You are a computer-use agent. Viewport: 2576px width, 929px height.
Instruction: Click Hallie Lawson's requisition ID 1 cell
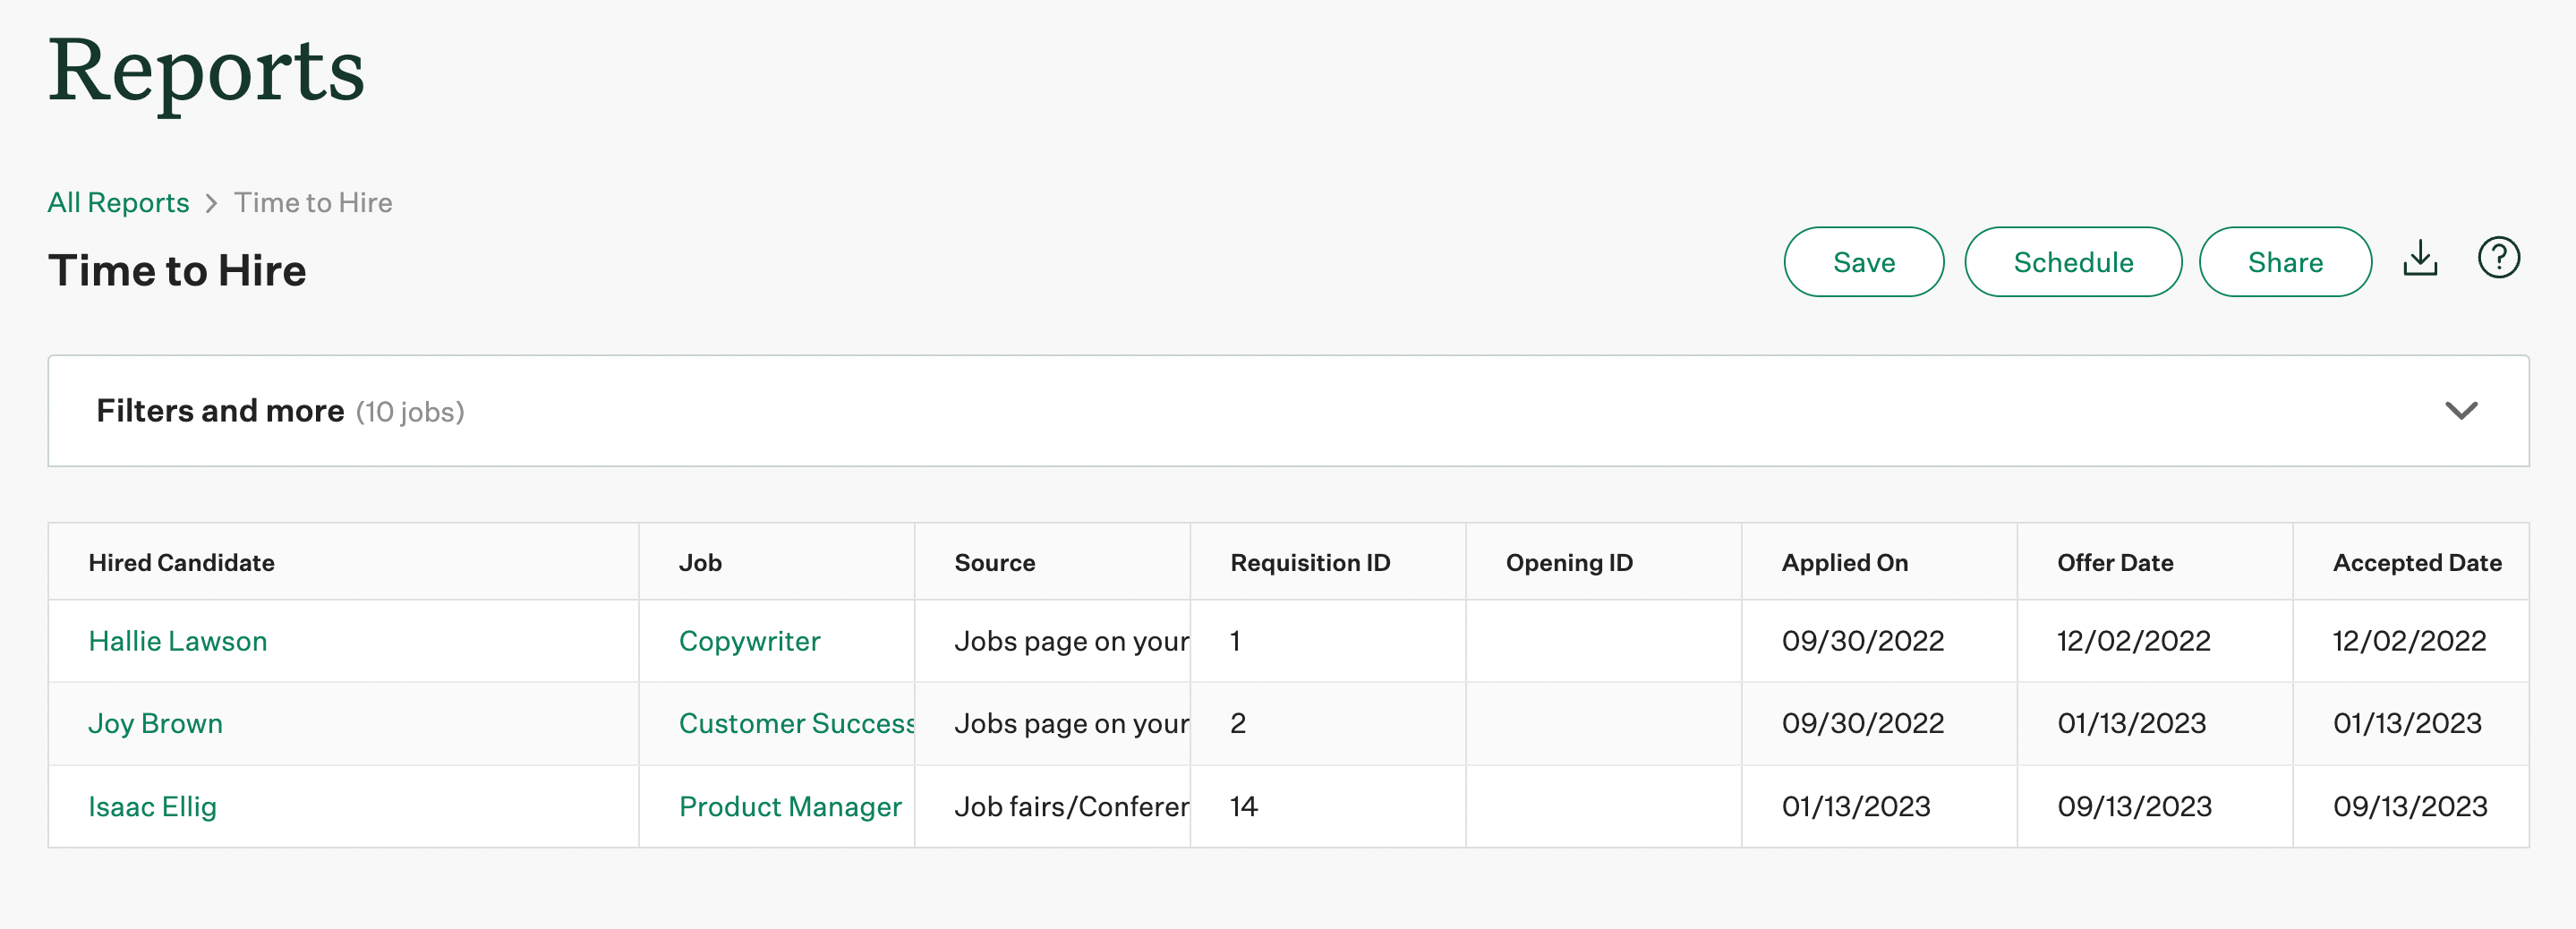click(x=1328, y=641)
